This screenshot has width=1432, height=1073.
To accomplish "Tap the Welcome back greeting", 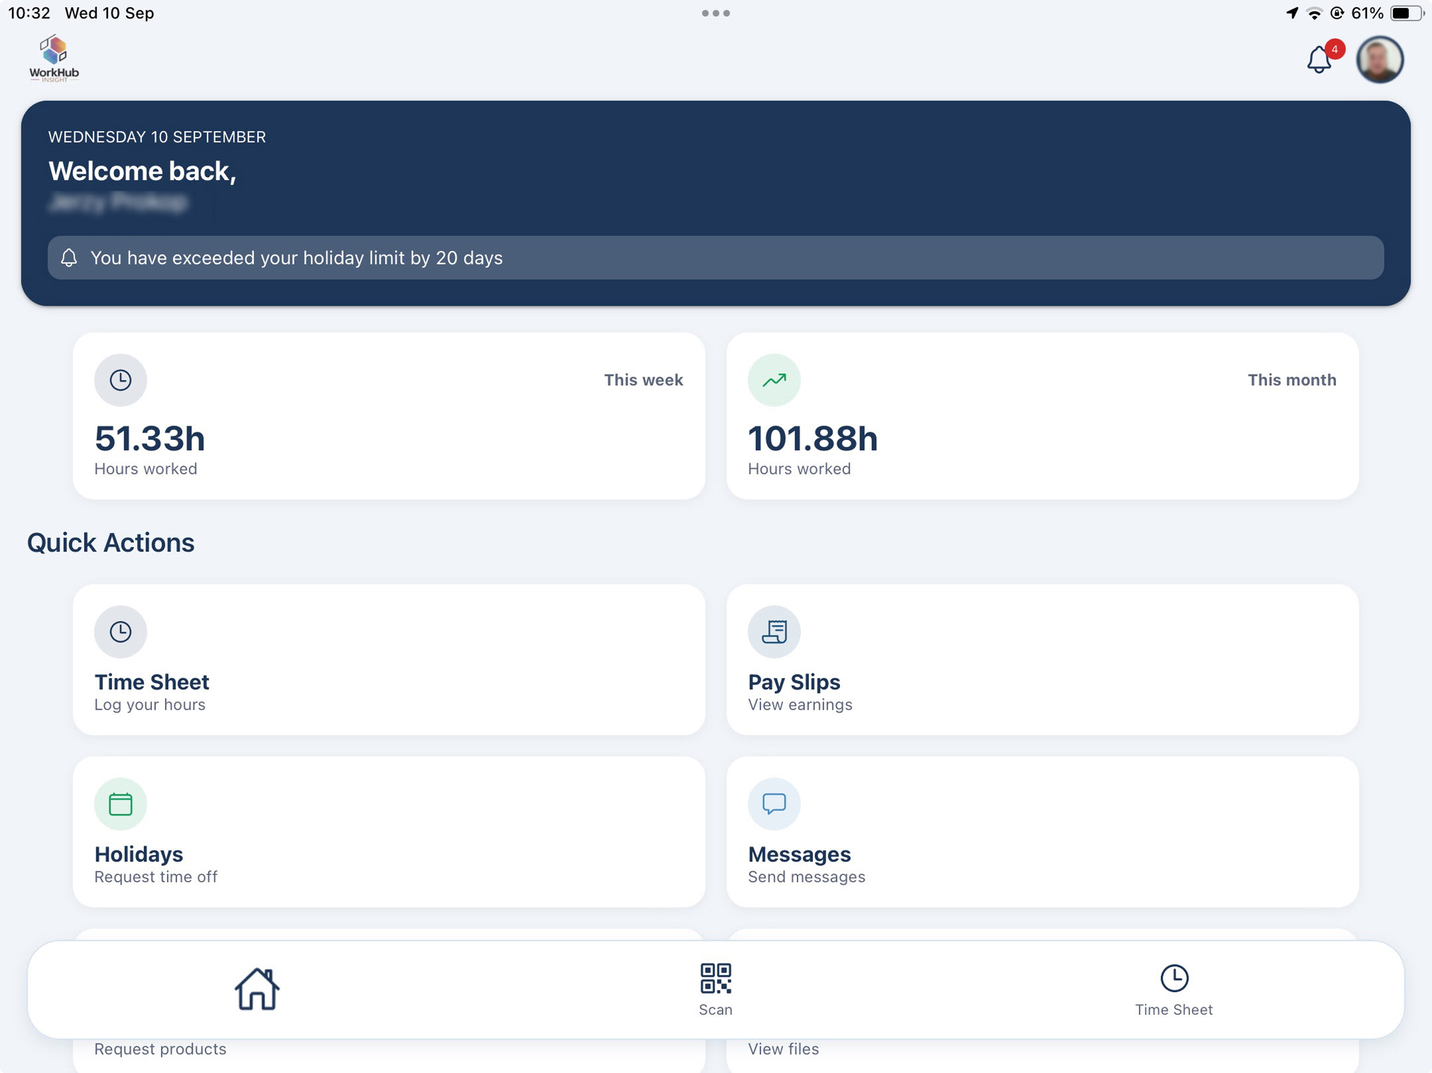I will pyautogui.click(x=143, y=171).
